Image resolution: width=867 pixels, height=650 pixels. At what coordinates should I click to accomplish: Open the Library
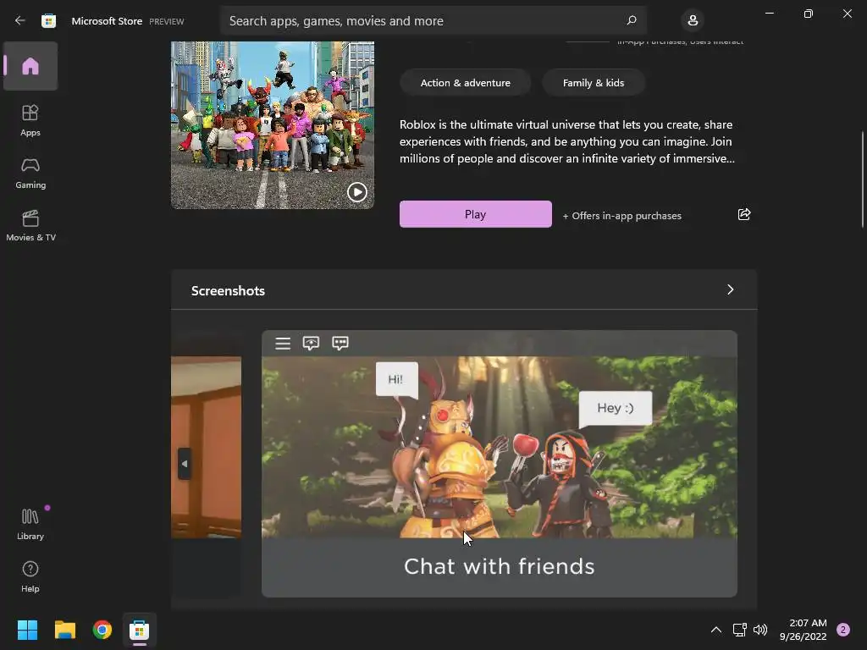pyautogui.click(x=30, y=524)
